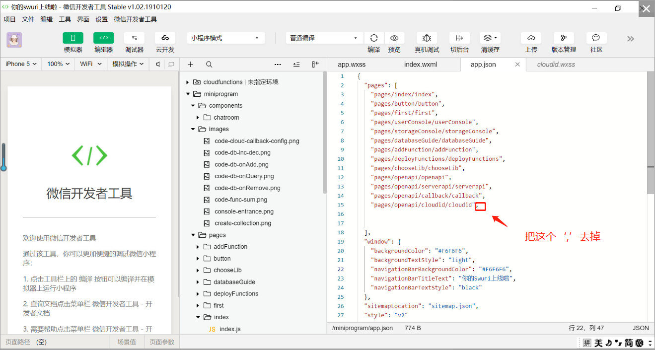Image resolution: width=655 pixels, height=350 pixels.
Task: Click the file tree vertical scrollbar
Action: 325,133
